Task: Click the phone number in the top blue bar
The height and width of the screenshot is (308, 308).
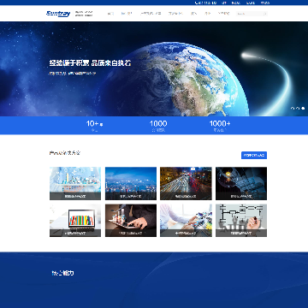Action: [x=205, y=3]
